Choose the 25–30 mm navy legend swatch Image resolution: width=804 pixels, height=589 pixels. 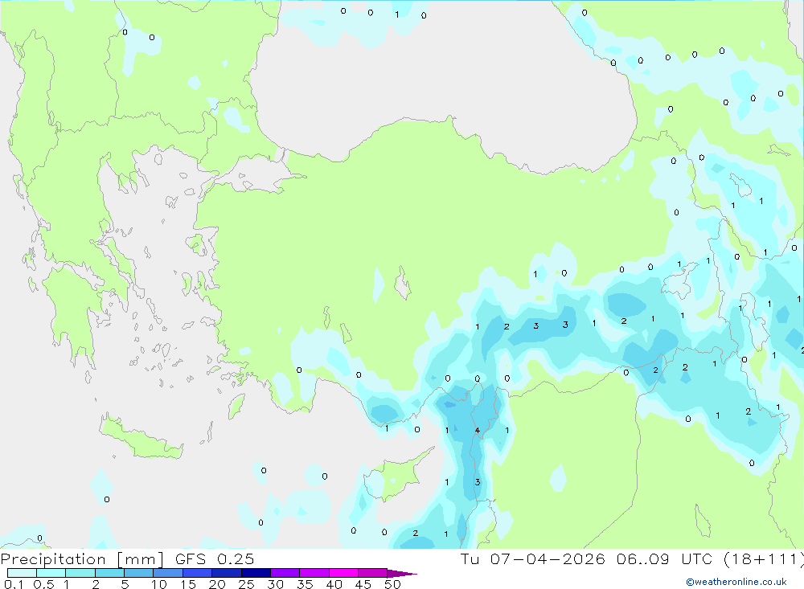pos(256,573)
